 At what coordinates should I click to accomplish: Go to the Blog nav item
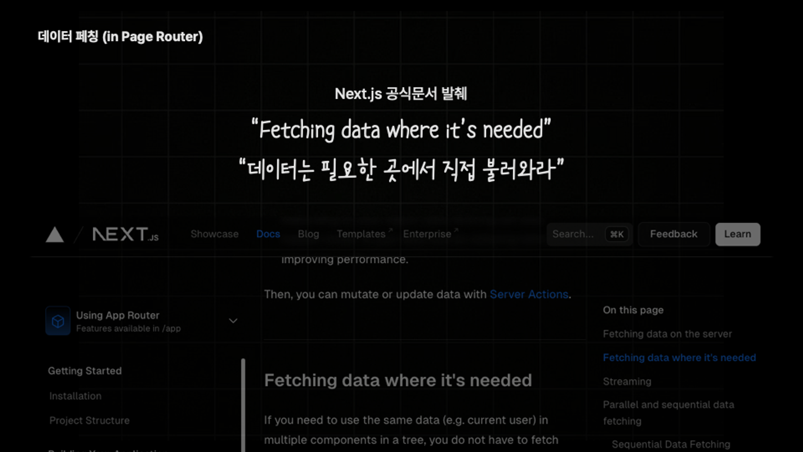pyautogui.click(x=308, y=234)
